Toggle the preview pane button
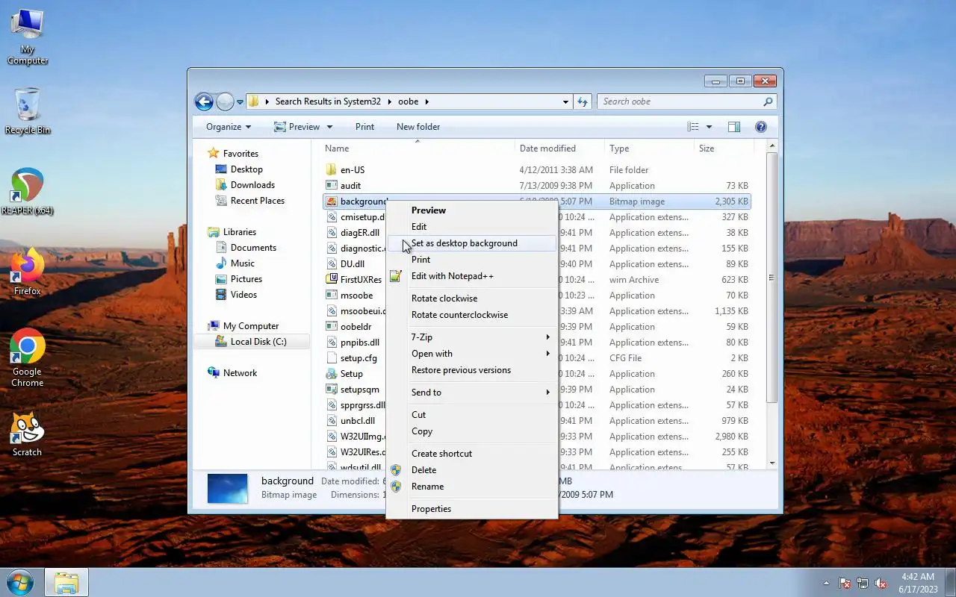 pos(734,127)
